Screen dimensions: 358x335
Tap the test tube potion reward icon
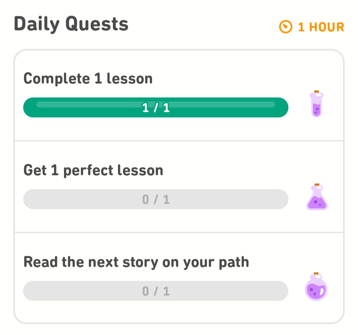pos(317,104)
